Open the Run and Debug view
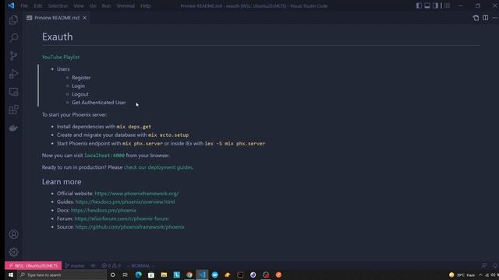 click(x=13, y=74)
